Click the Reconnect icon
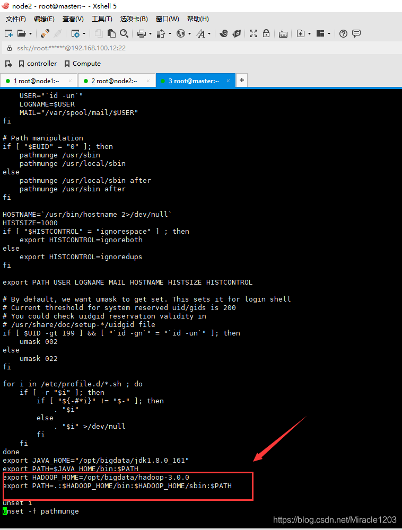Image resolution: width=402 pixels, height=530 pixels. pyautogui.click(x=45, y=33)
